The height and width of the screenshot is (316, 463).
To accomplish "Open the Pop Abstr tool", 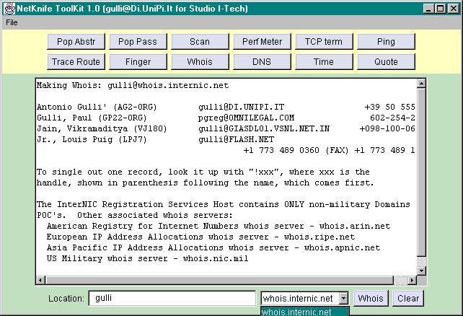I will tap(76, 42).
